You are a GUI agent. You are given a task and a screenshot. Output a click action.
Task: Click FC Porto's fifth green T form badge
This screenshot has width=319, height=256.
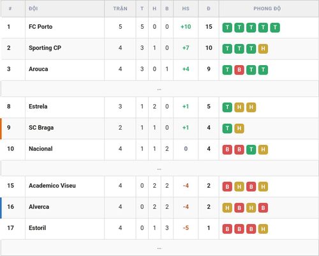[x=275, y=27]
